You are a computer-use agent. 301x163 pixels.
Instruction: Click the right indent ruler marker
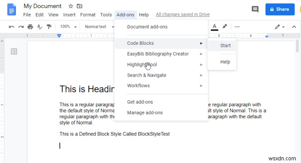pyautogui.click(x=266, y=36)
